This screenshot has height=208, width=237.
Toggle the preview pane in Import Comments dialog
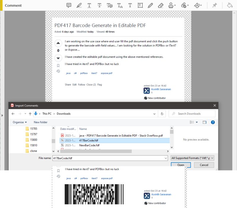point(204,122)
